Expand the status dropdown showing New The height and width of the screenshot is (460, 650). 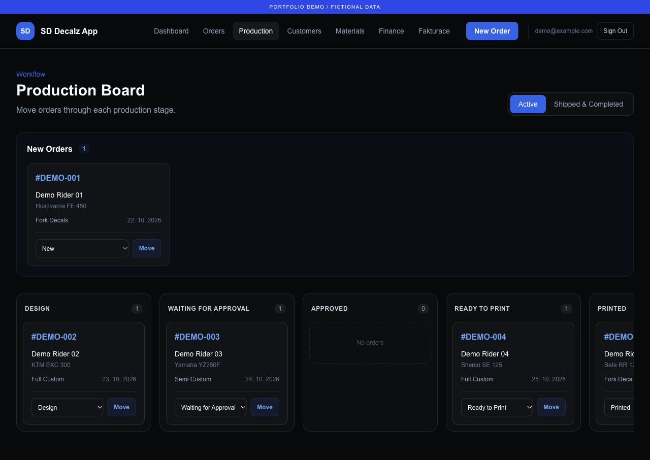click(x=82, y=248)
